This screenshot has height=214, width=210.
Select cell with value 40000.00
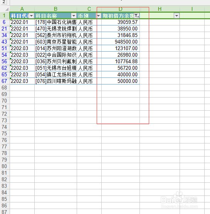click(x=121, y=74)
